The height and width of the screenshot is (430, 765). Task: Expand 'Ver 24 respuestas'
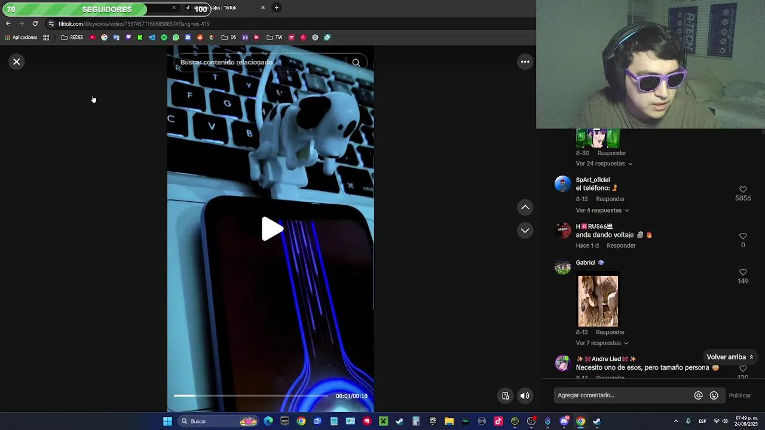click(604, 164)
